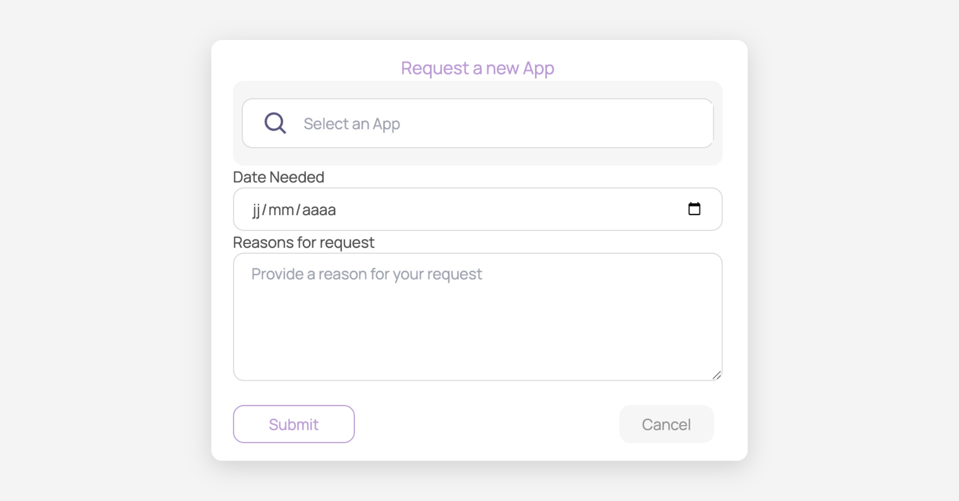Grab the textarea resize handle corner
The width and height of the screenshot is (959, 501).
click(x=717, y=375)
